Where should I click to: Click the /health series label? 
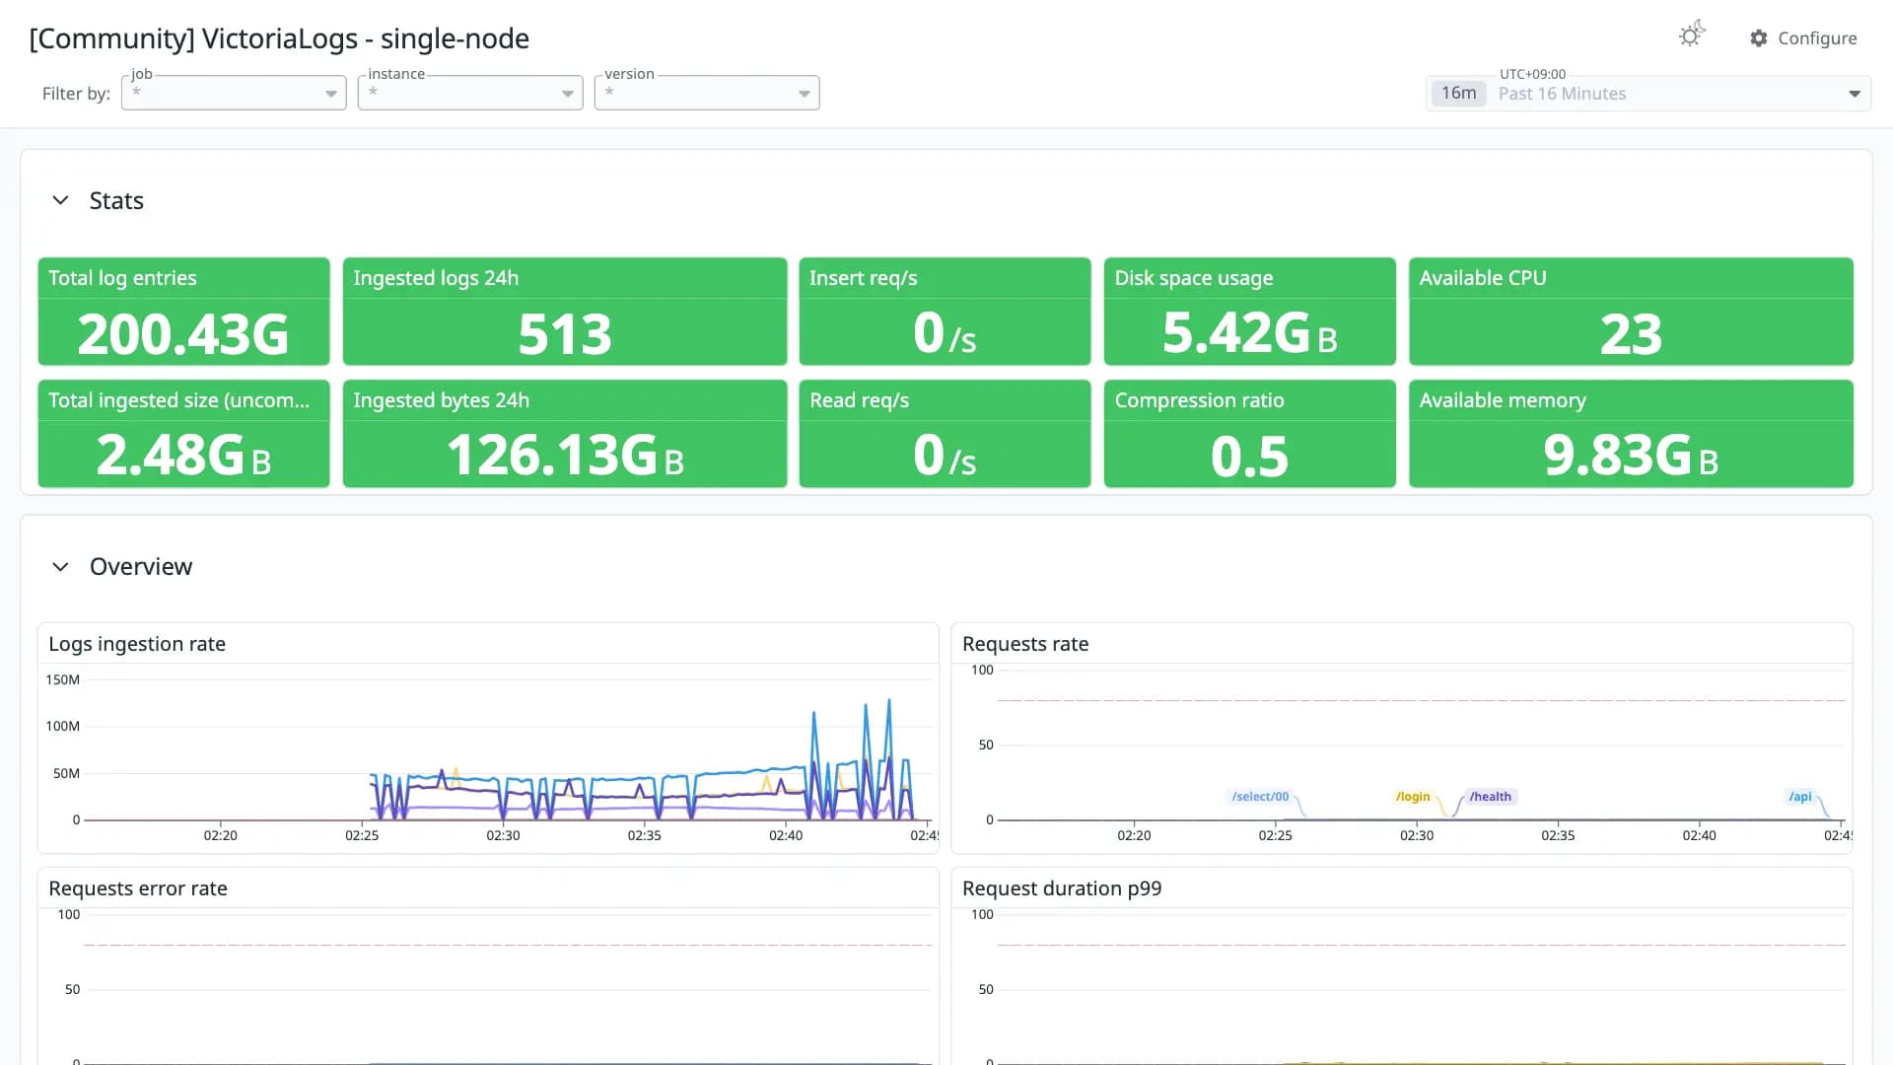point(1490,797)
